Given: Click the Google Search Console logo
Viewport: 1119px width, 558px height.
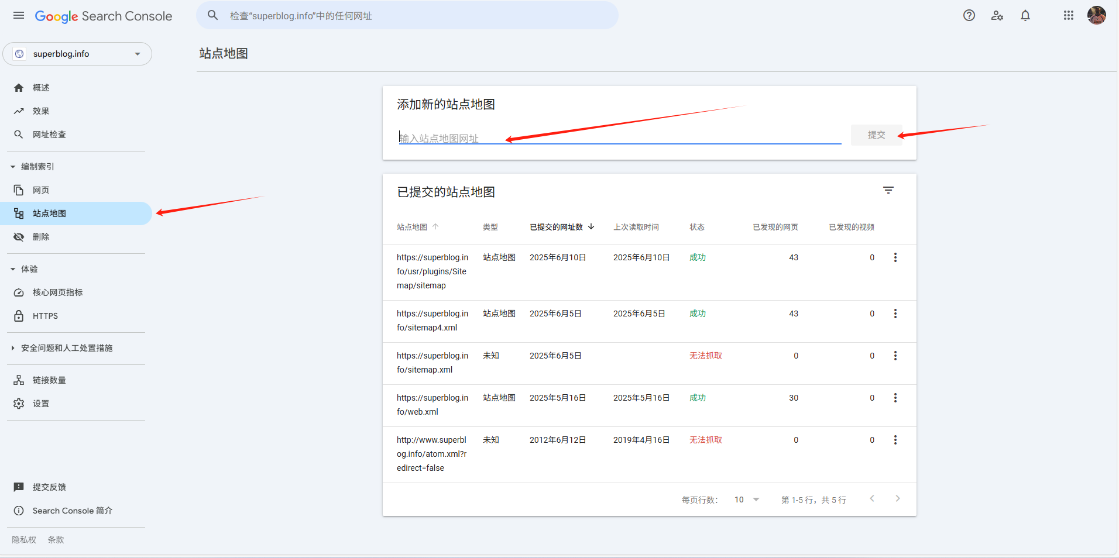Looking at the screenshot, I should (x=104, y=16).
